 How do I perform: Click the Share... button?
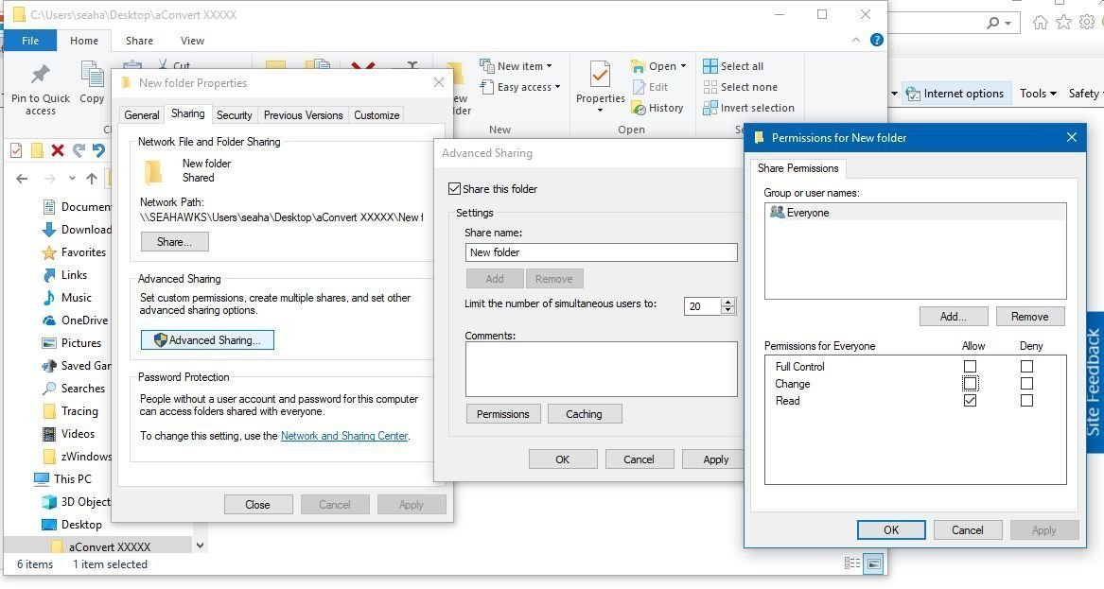click(175, 241)
